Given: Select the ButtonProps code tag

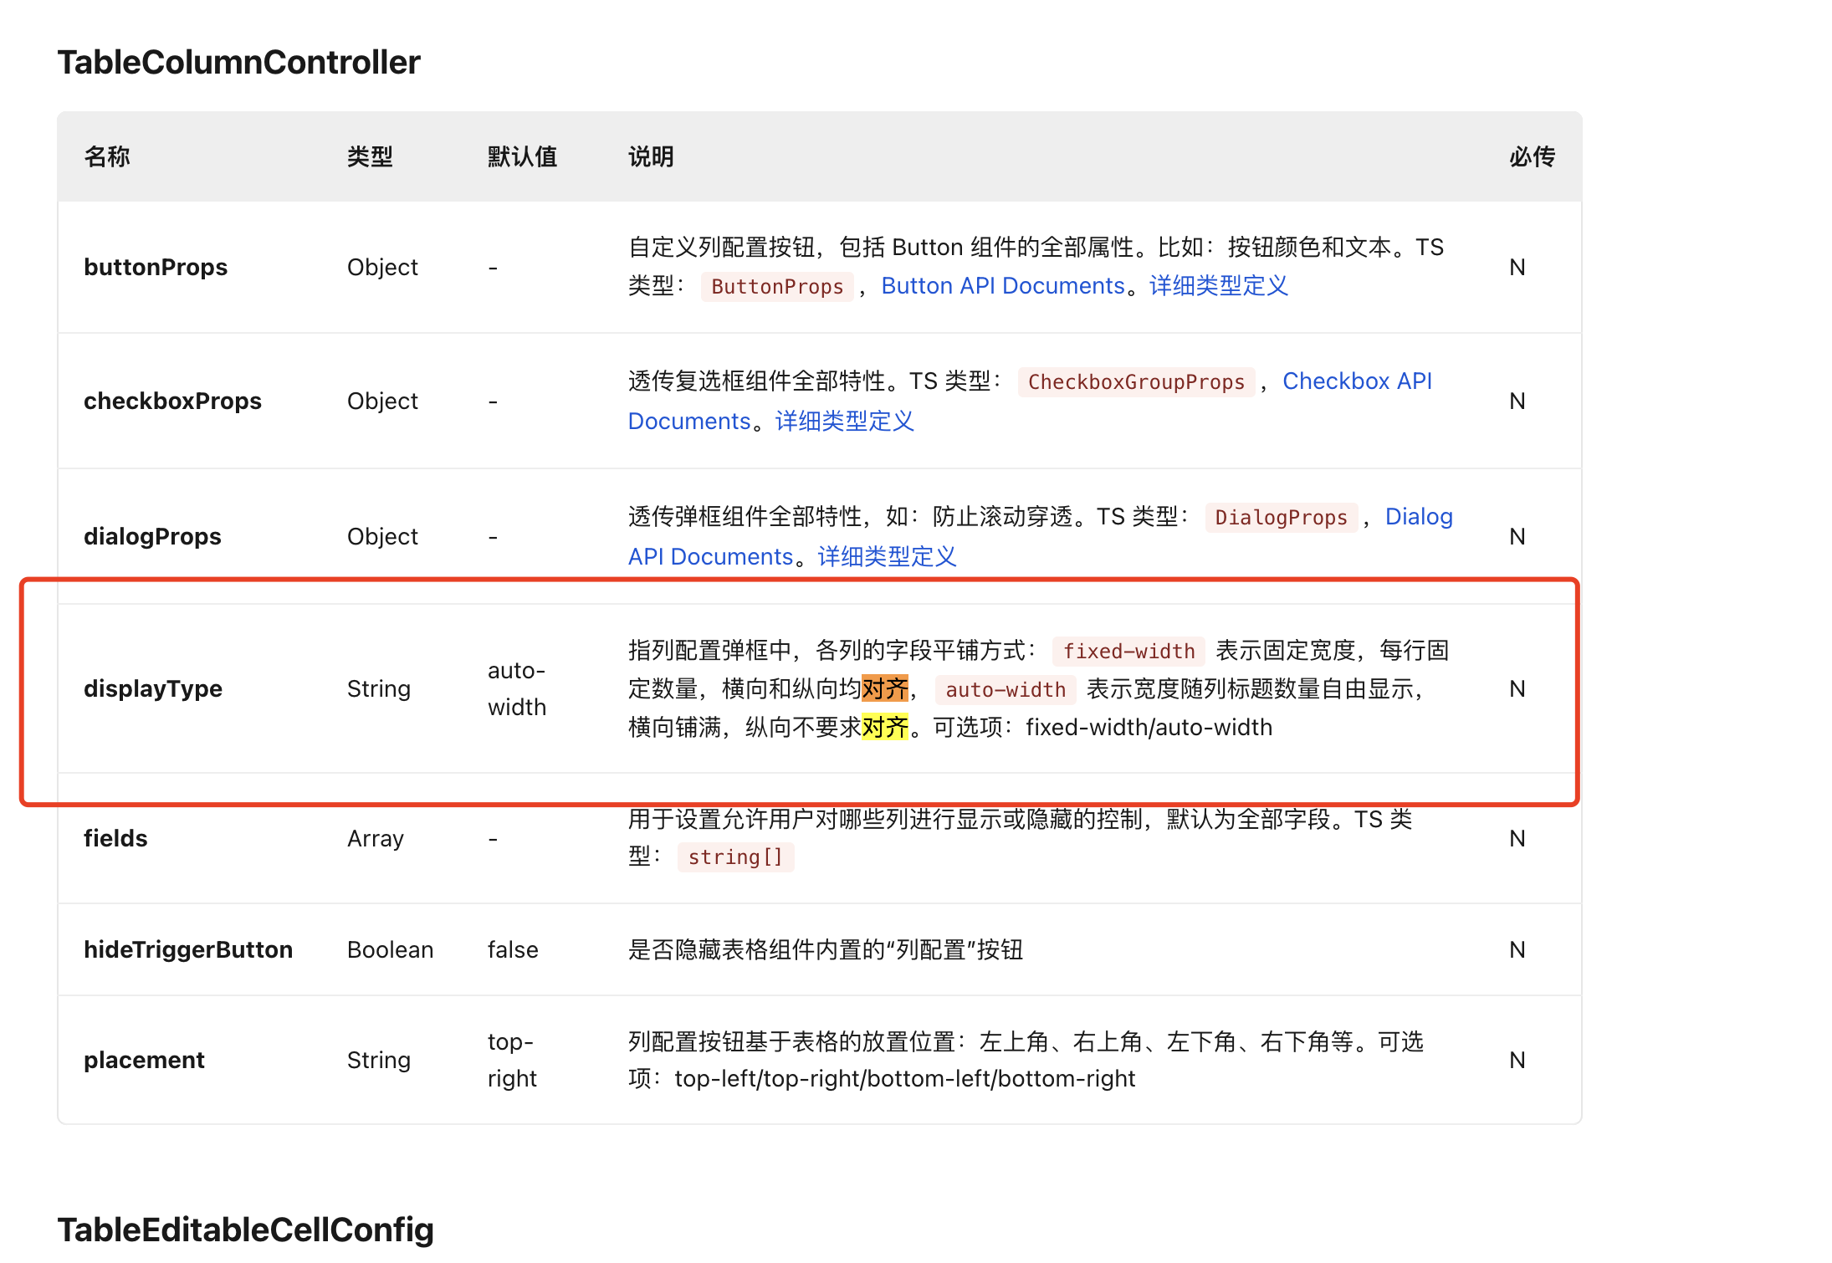Looking at the screenshot, I should 776,286.
